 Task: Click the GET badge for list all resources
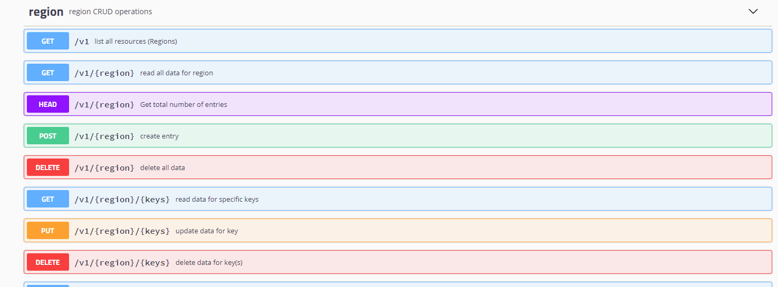pyautogui.click(x=47, y=41)
